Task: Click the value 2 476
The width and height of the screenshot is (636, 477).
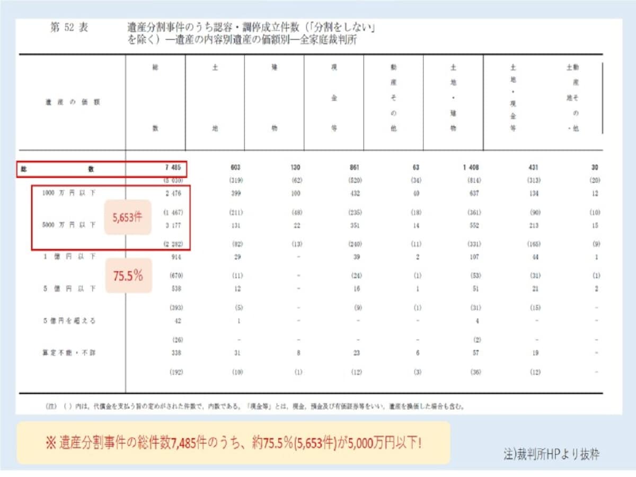Action: pyautogui.click(x=173, y=194)
